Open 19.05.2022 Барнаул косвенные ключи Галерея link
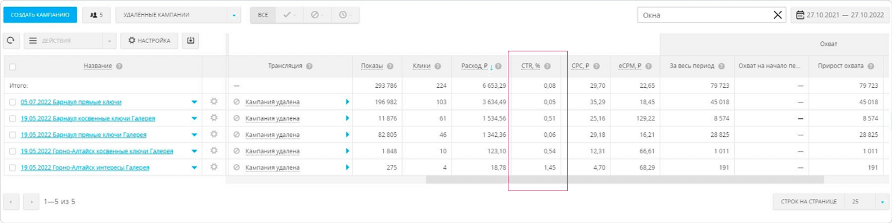This screenshot has height=223, width=892. (88, 118)
